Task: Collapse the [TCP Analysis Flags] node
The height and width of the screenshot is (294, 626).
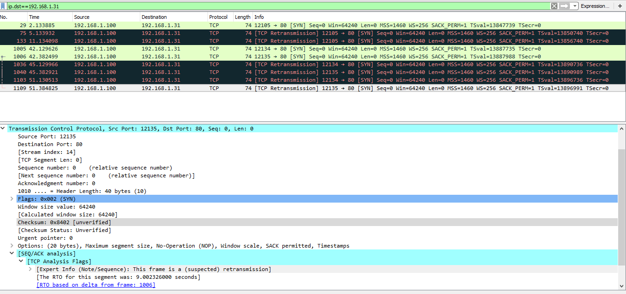Action: point(21,261)
